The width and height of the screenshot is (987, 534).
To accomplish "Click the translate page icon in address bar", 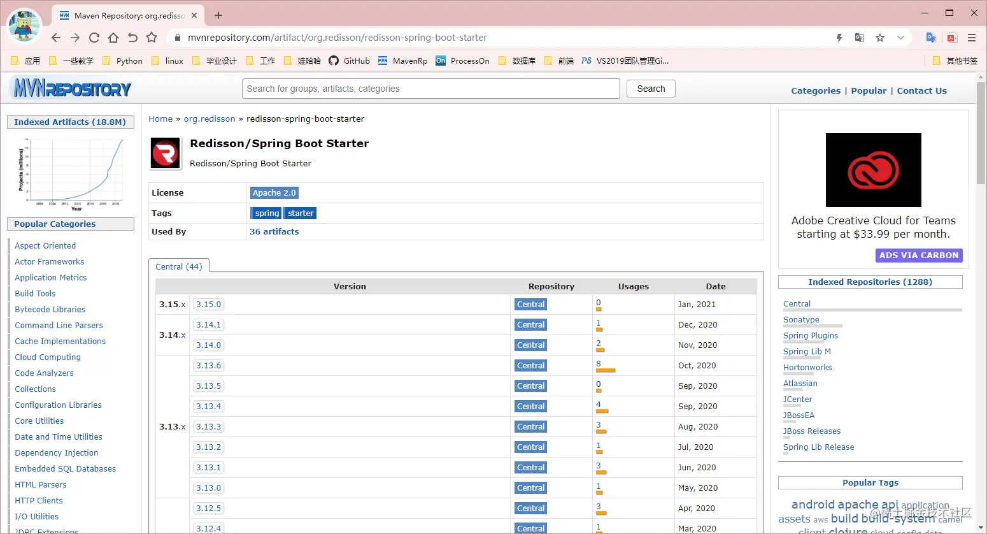I will (x=860, y=38).
